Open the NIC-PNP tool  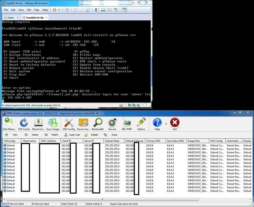(x=127, y=124)
